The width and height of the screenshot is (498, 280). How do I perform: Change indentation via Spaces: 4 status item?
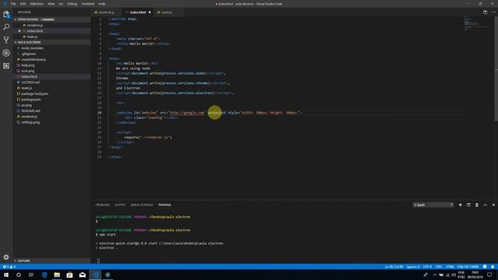413,267
